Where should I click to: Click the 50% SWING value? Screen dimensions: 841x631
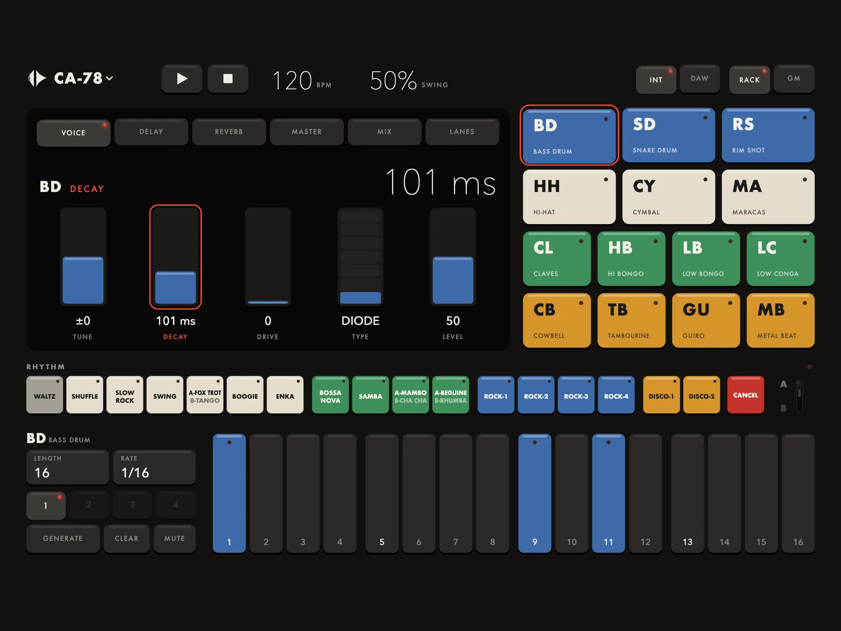(x=409, y=80)
